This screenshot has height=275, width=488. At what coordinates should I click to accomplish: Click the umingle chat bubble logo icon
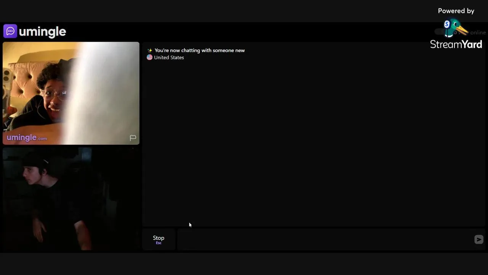pyautogui.click(x=10, y=31)
